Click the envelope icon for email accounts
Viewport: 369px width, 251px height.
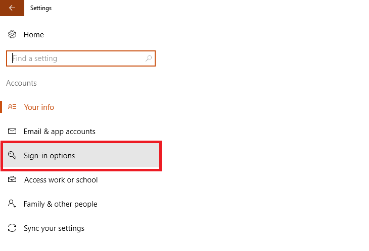13,132
